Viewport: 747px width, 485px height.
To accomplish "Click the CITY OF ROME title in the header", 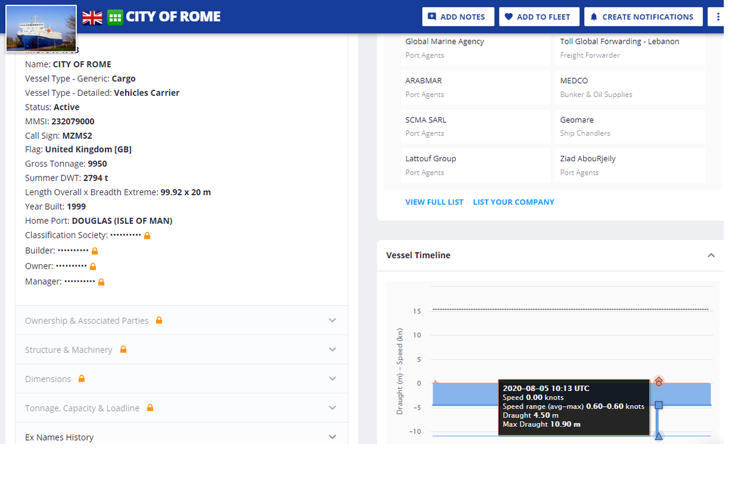I will point(173,17).
